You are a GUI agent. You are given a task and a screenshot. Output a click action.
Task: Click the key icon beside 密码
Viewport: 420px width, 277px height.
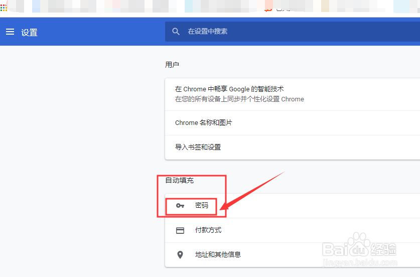pyautogui.click(x=180, y=206)
